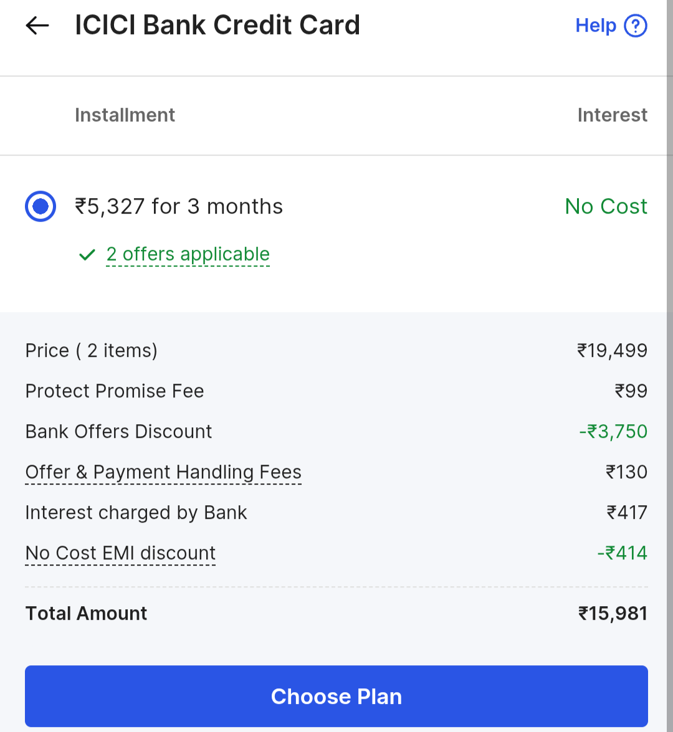673x732 pixels.
Task: Select the ₹5,327 for 3 months plan
Action: click(x=178, y=206)
